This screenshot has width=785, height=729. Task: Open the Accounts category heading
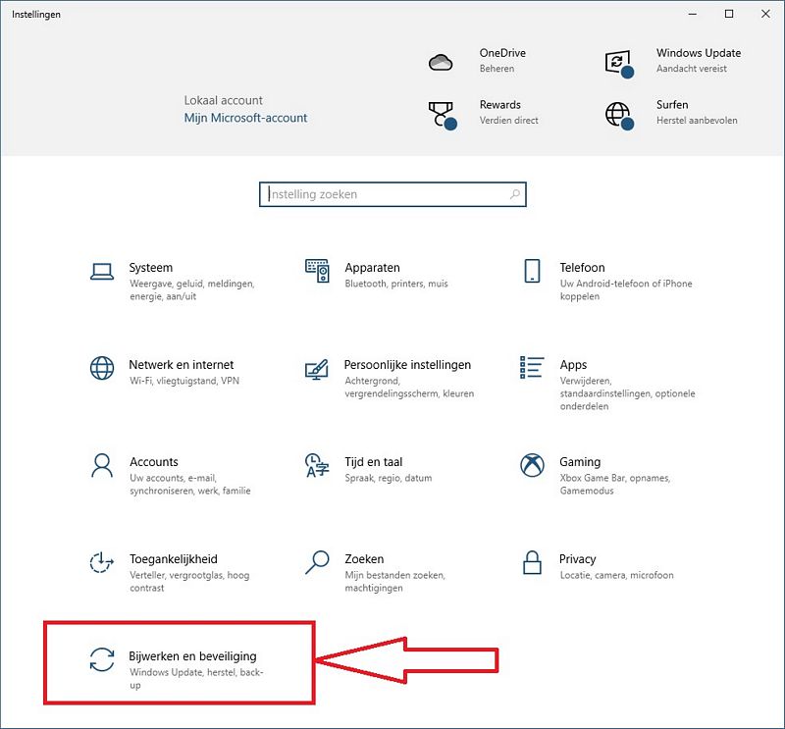click(x=154, y=461)
